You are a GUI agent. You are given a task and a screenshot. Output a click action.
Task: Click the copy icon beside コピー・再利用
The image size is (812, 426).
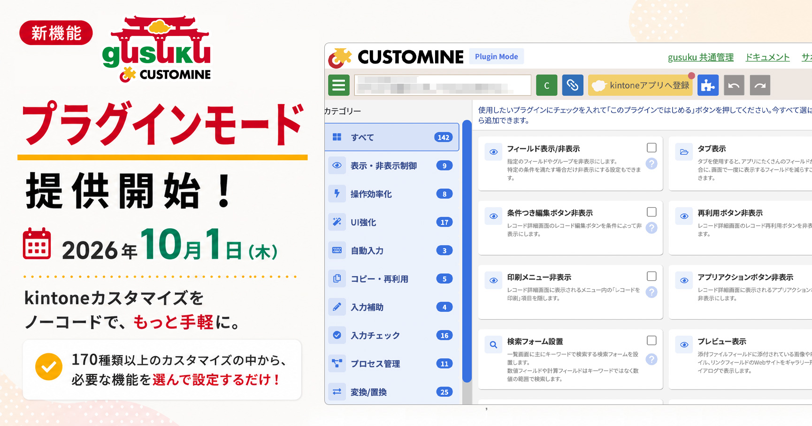[337, 279]
